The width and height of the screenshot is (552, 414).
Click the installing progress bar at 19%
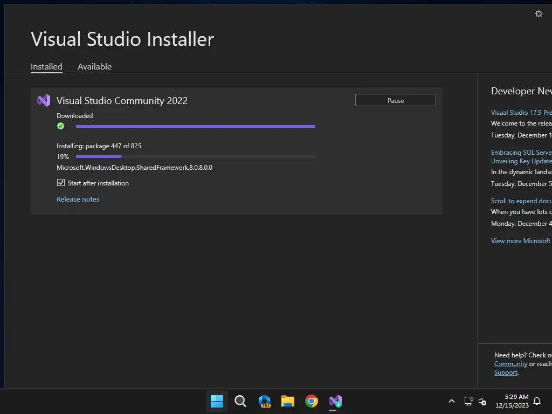pos(195,157)
